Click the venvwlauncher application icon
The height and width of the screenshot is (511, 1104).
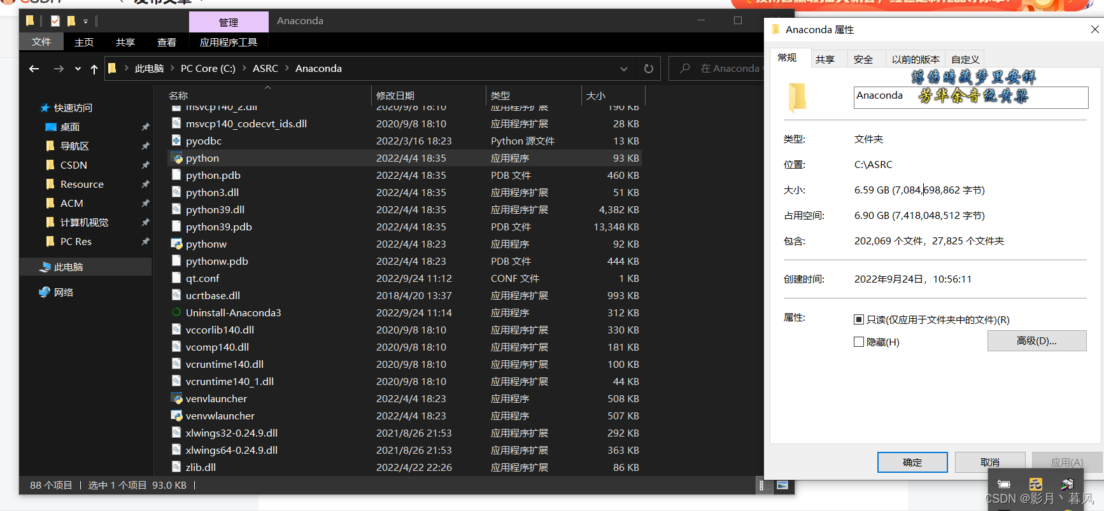[x=176, y=416]
